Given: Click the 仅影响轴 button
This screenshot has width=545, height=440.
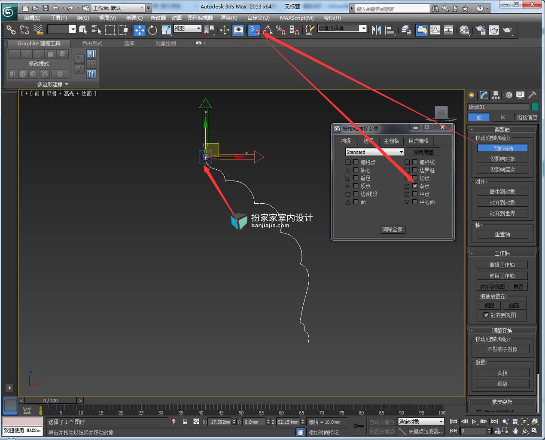Looking at the screenshot, I should [x=502, y=148].
